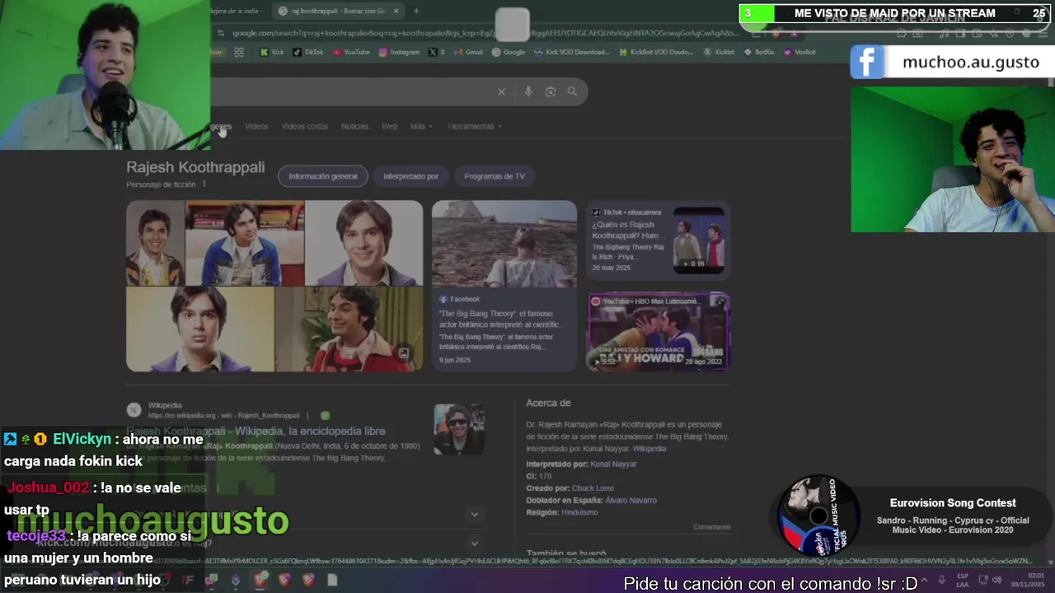Open the Facebook Big Bang Theory article card
1055x593 pixels.
click(504, 286)
